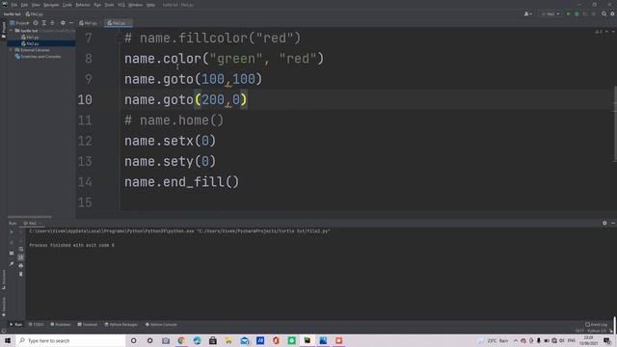Open IDE settings gear at top right
Viewport: 617px width, 347px height.
pos(613,13)
